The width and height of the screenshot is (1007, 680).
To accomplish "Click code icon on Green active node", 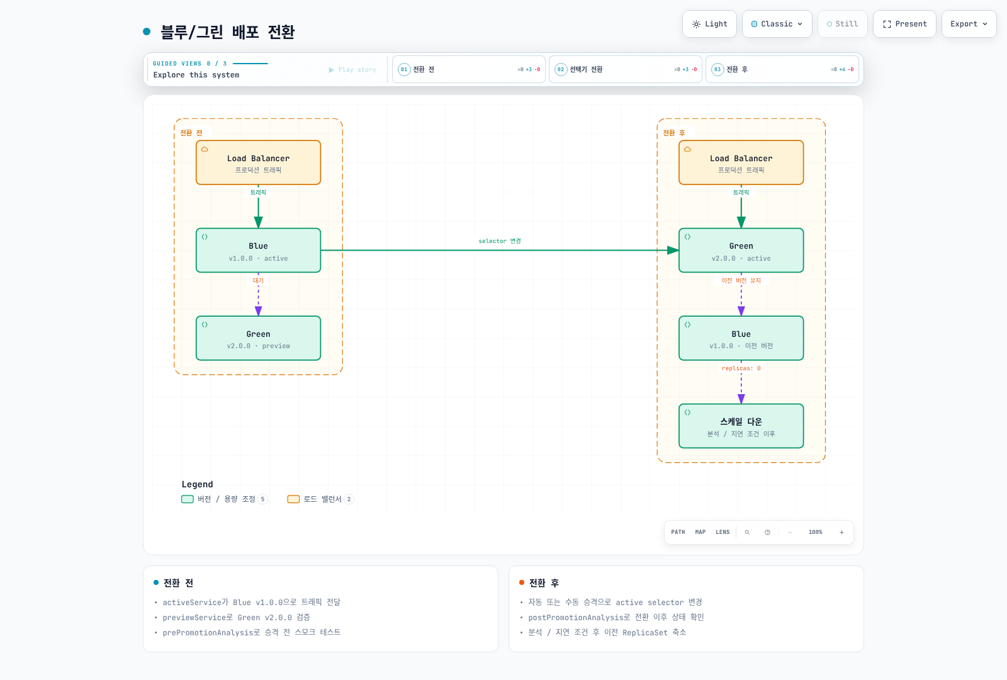I will [687, 237].
